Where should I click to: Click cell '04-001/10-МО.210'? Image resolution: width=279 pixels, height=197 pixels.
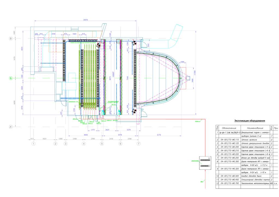tap(230, 151)
